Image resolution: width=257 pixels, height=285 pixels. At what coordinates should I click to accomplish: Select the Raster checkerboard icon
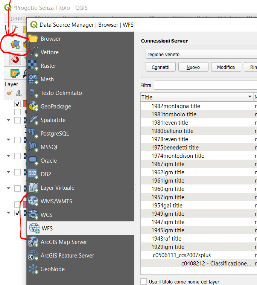[33, 66]
